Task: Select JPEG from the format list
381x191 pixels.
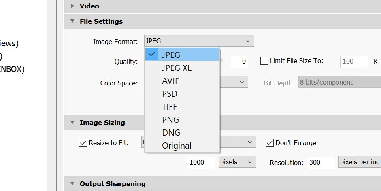Action: click(182, 55)
